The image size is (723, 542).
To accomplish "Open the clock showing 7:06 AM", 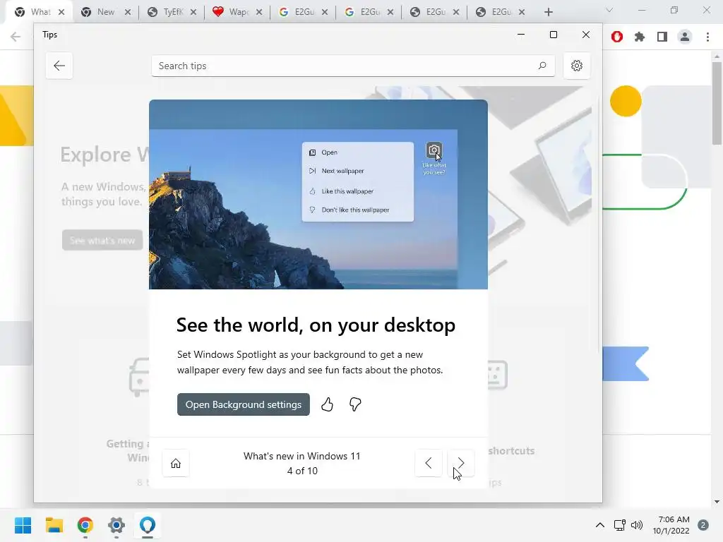I will 671,525.
